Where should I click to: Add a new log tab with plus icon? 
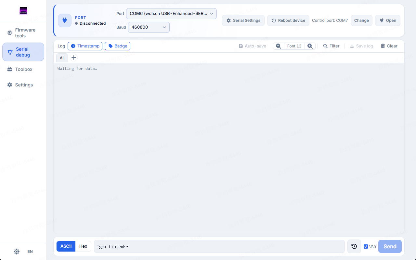click(x=74, y=58)
